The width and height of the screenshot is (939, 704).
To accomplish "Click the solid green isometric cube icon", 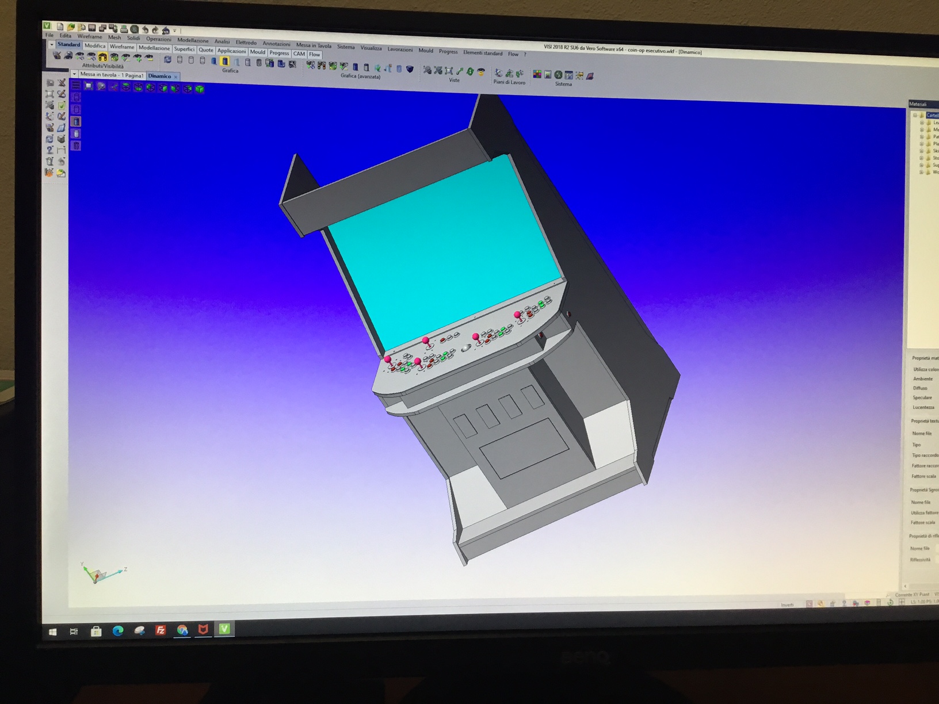I will (200, 89).
